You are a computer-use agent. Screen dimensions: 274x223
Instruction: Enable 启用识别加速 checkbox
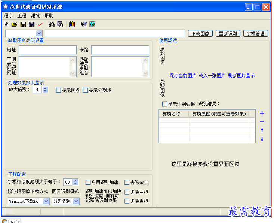[x=88, y=183]
